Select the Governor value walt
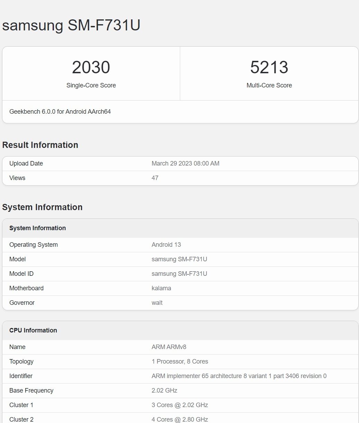359x423 pixels. 157,303
